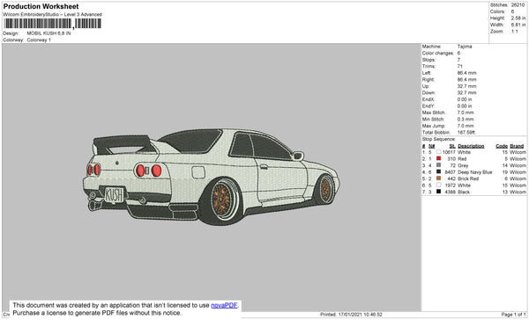Click the design name MOBIL KUSH text
529x320 pixels.
pos(48,33)
